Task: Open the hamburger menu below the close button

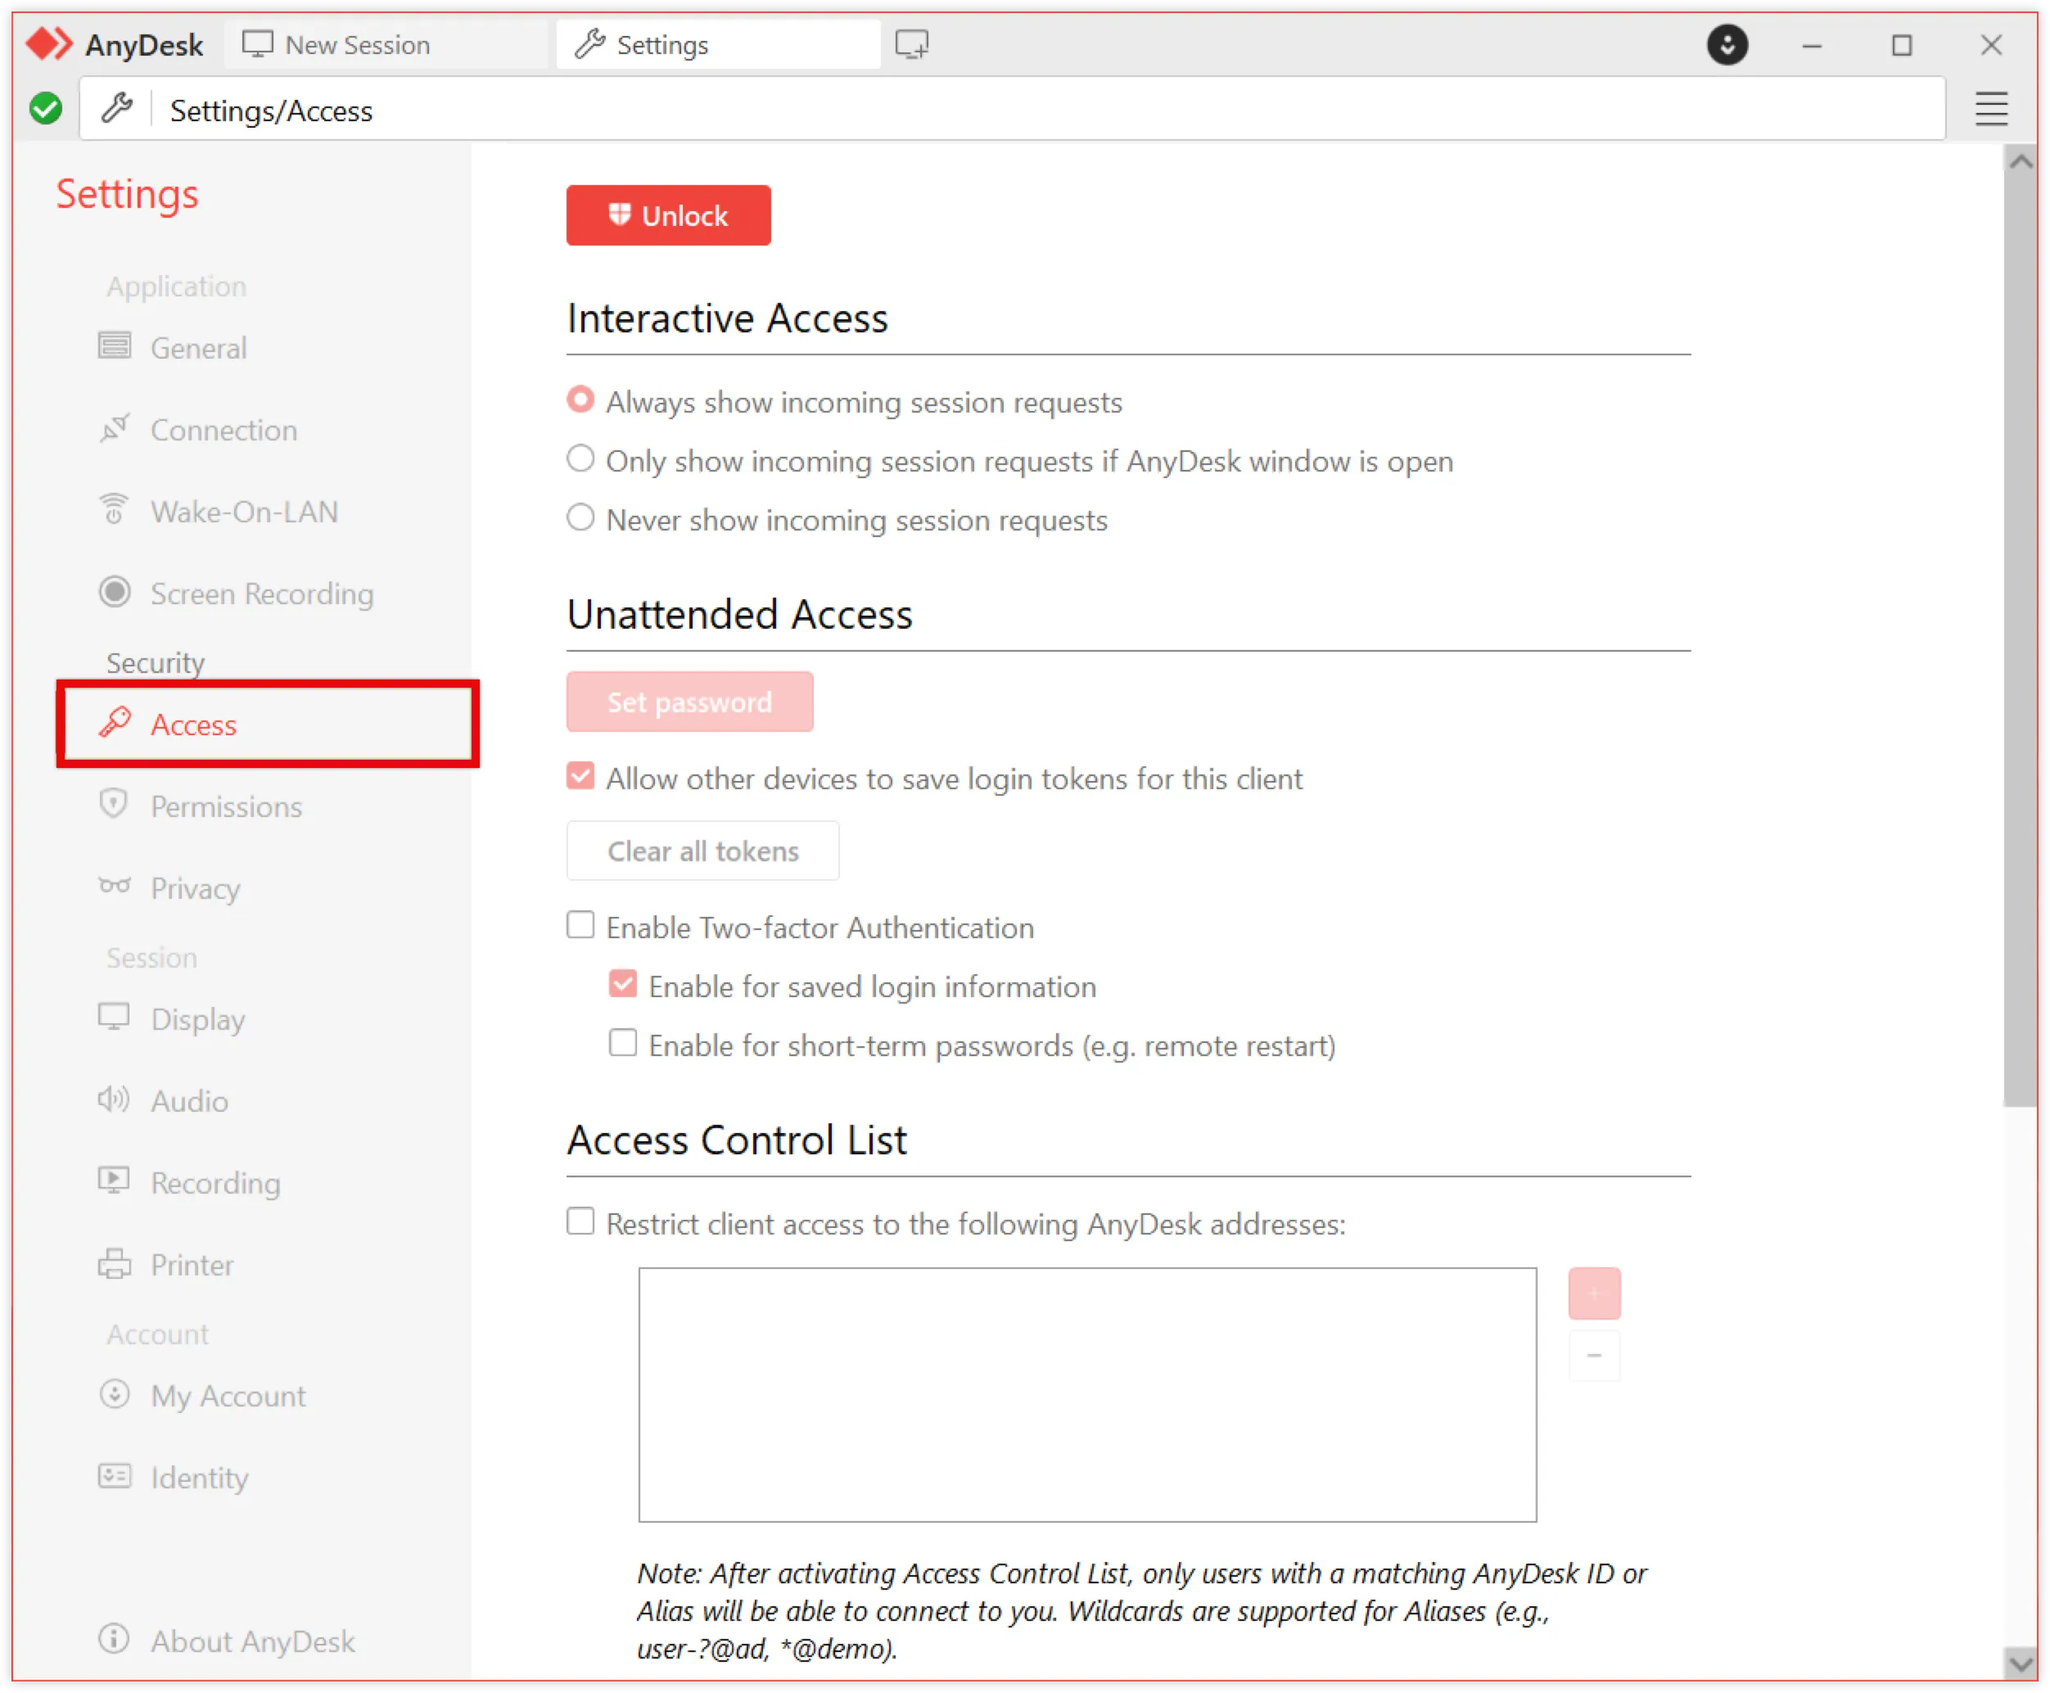Action: click(x=1990, y=108)
